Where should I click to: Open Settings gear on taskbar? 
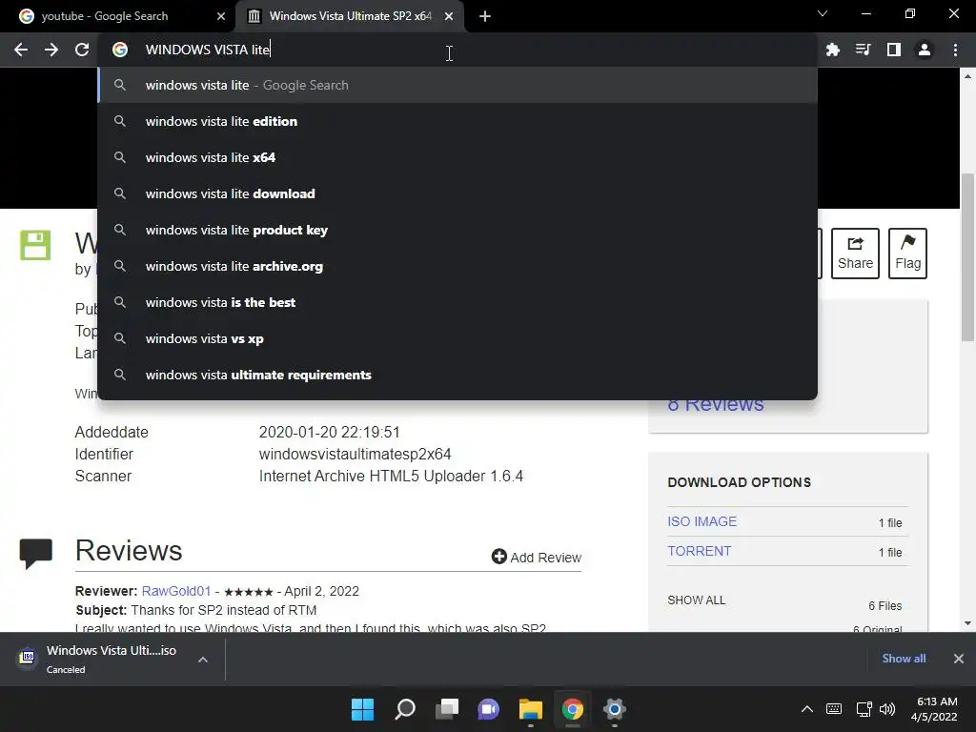tap(614, 709)
